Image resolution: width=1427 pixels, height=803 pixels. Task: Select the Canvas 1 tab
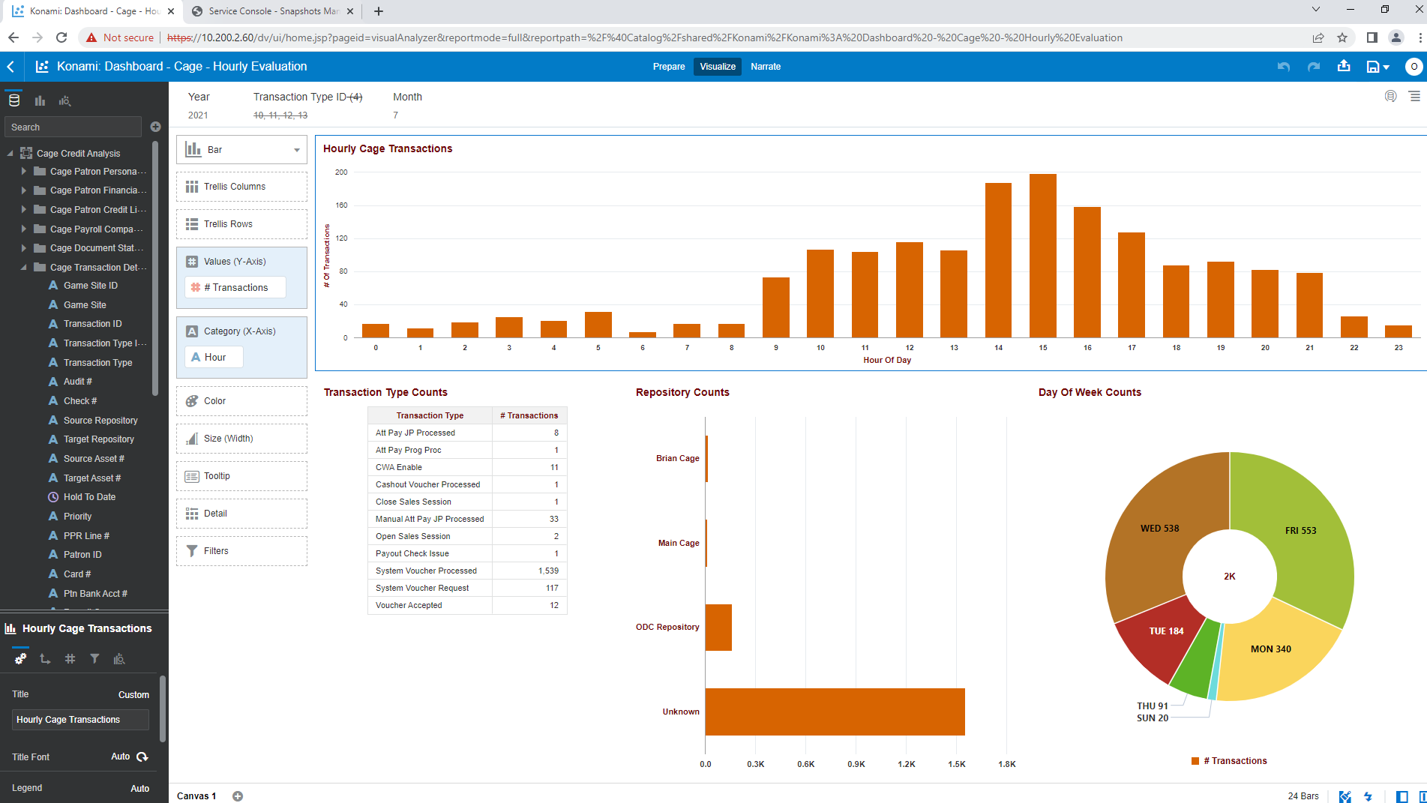point(196,796)
